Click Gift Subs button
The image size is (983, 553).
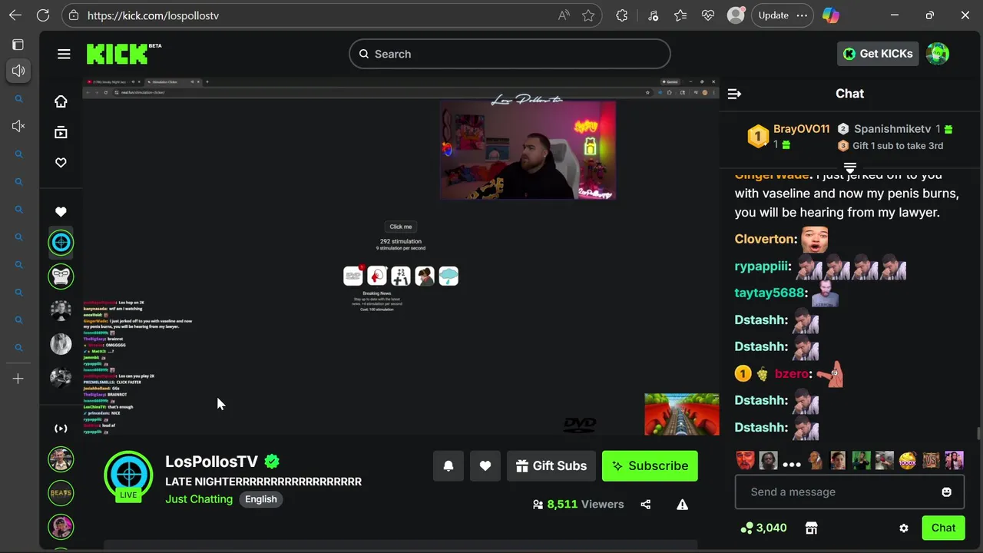(551, 466)
